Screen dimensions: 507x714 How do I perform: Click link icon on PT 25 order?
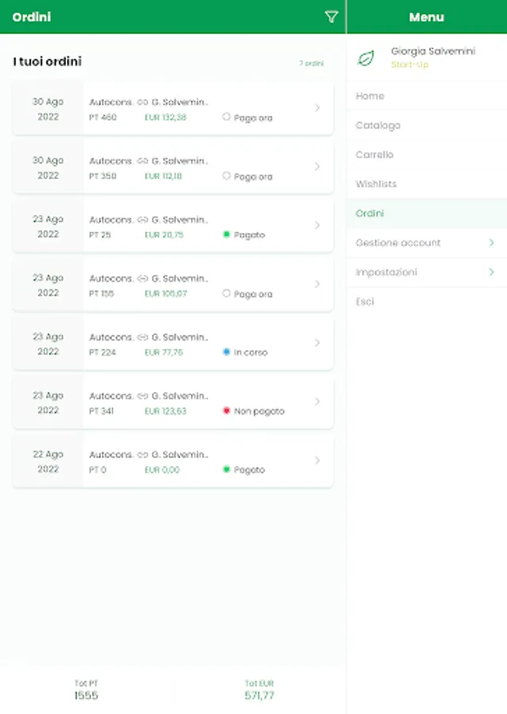(x=143, y=220)
